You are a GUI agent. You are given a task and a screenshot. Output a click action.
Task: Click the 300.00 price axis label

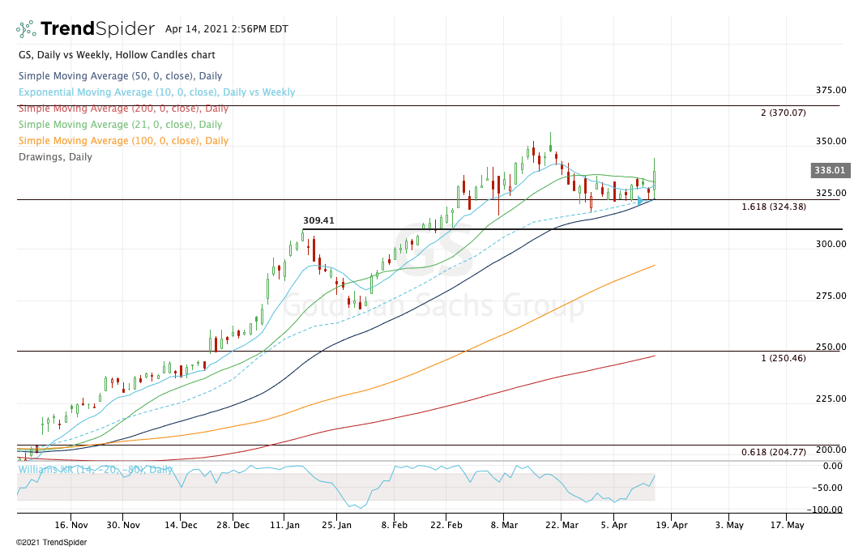coord(831,244)
